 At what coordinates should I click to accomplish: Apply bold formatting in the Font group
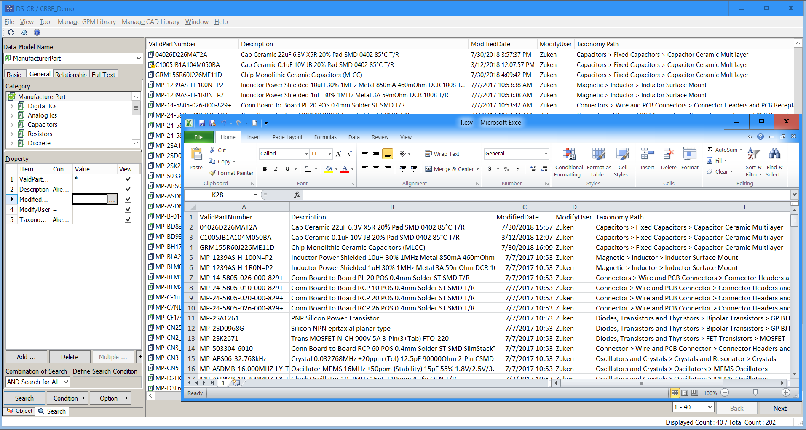pyautogui.click(x=265, y=168)
